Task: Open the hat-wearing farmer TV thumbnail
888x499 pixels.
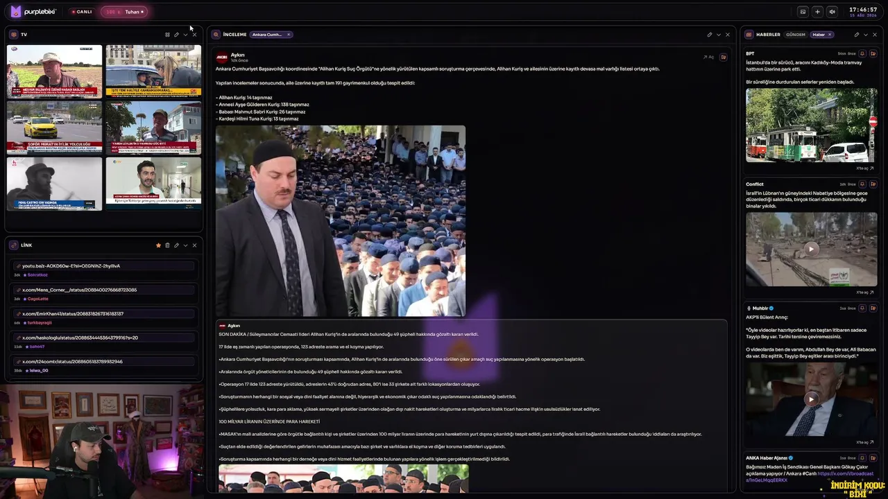Action: [54, 71]
